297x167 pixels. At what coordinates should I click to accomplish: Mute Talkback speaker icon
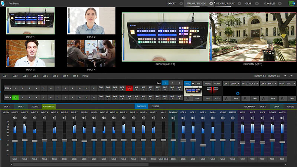(x=173, y=118)
